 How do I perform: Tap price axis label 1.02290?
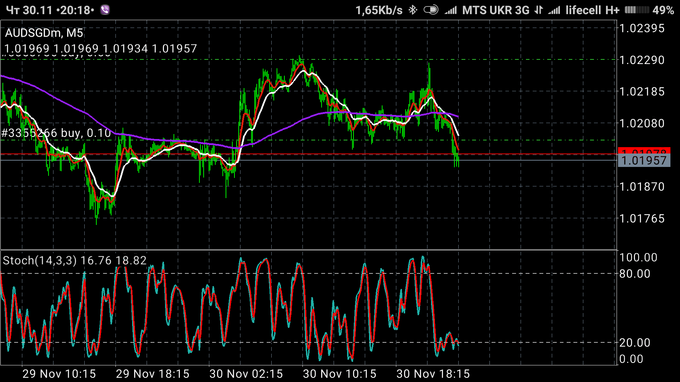pyautogui.click(x=642, y=60)
